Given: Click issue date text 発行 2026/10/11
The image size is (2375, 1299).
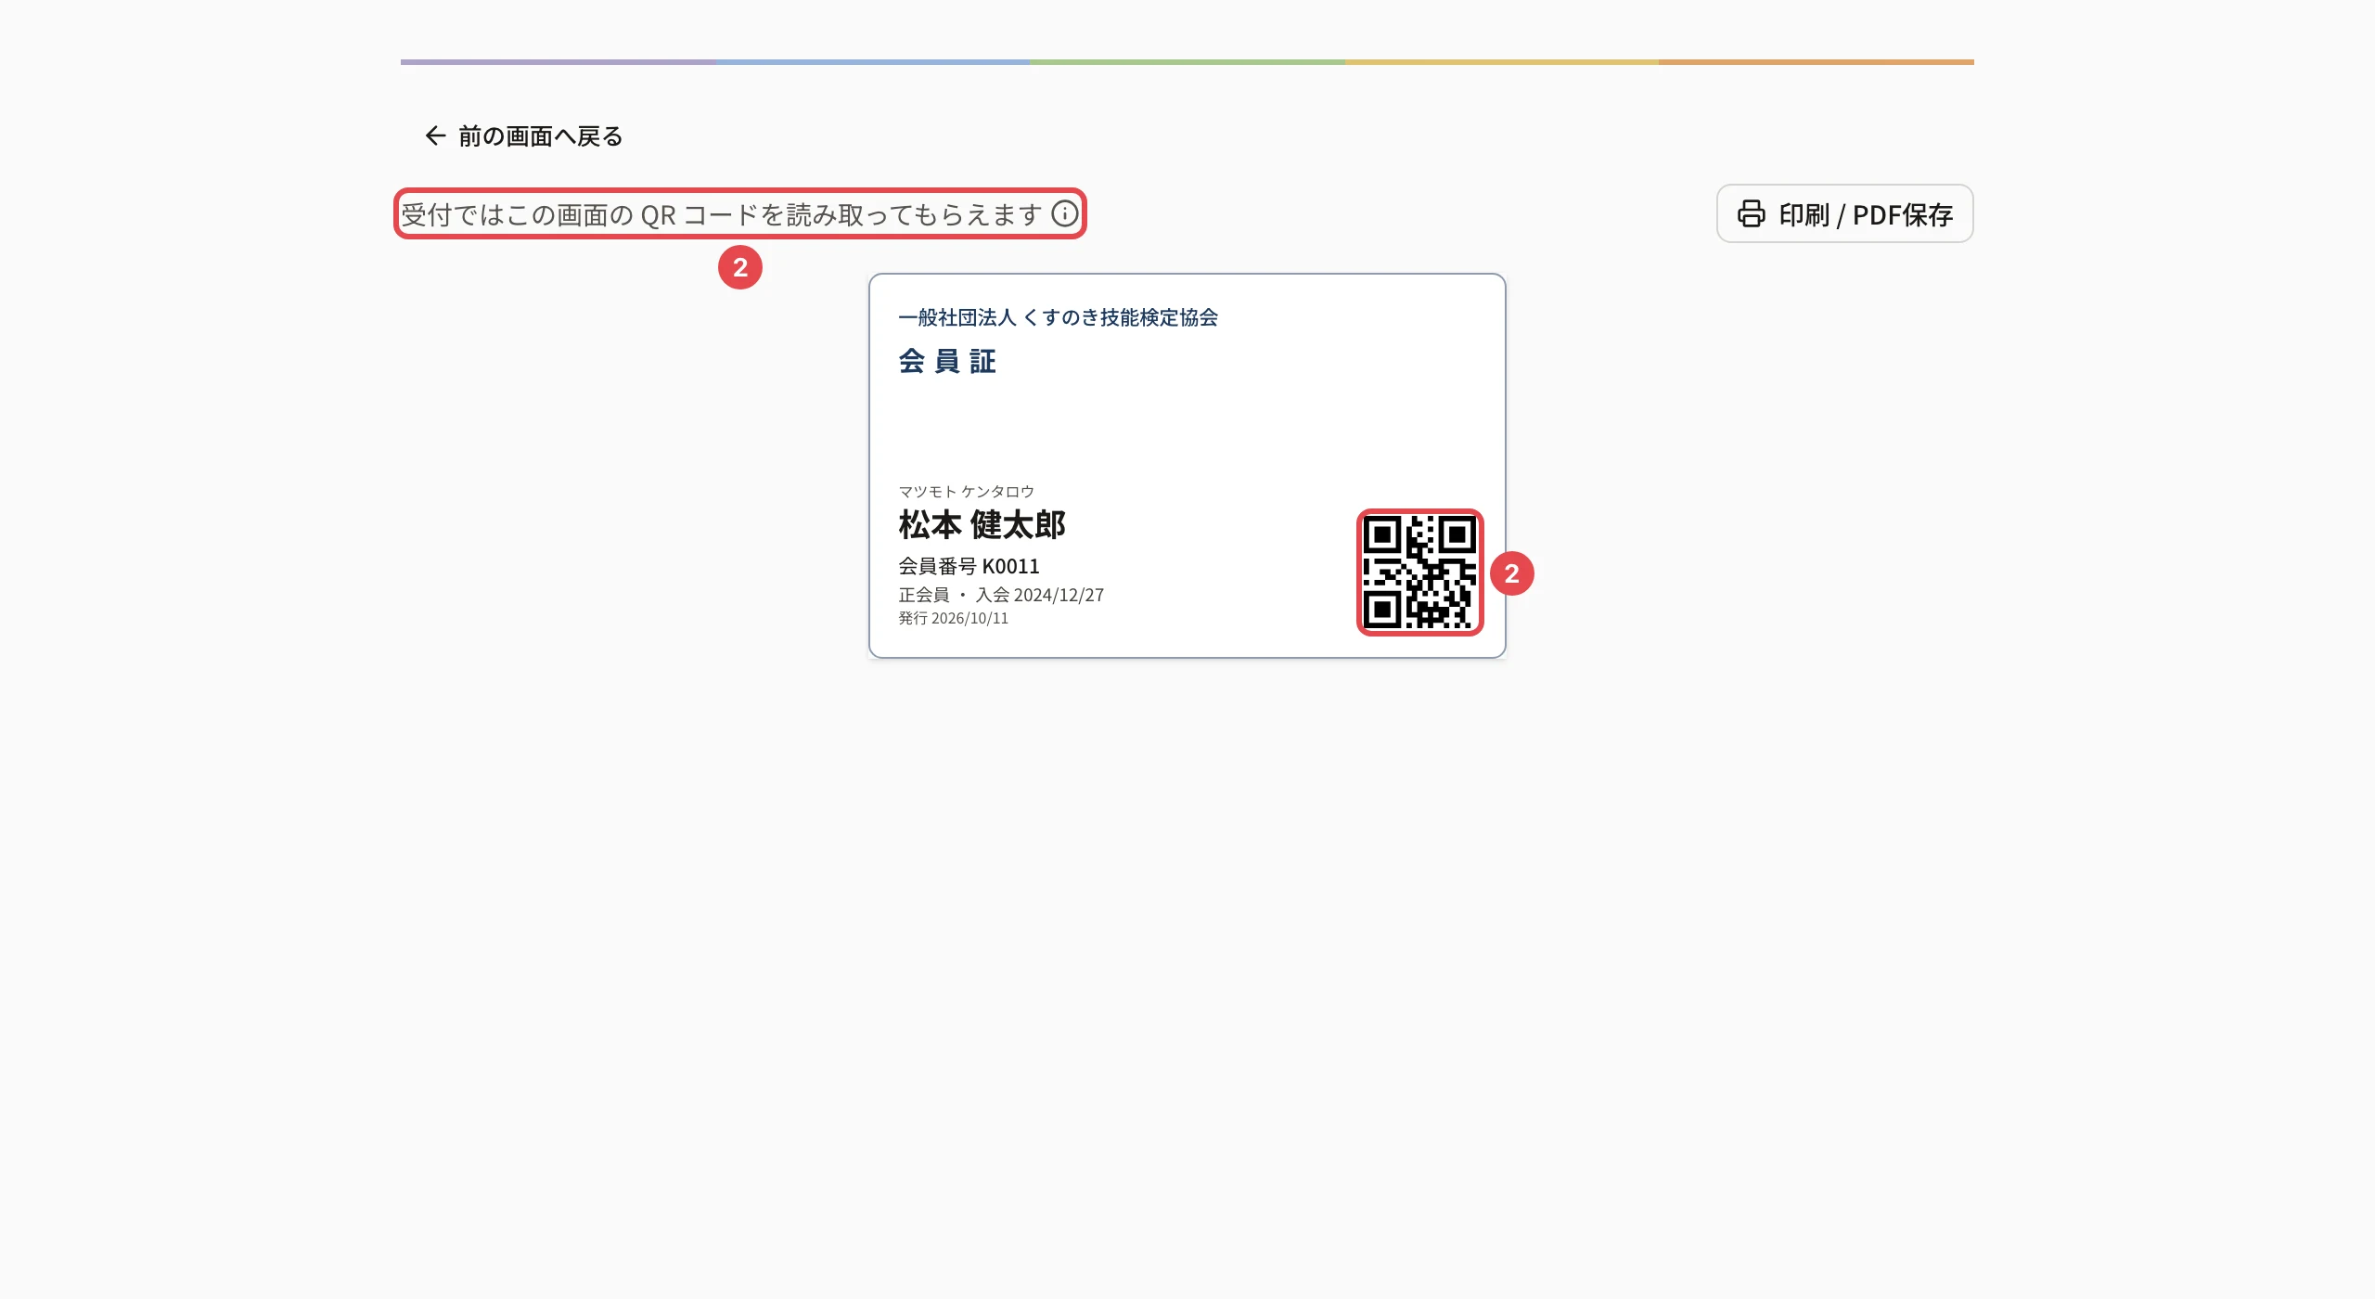Looking at the screenshot, I should (953, 618).
